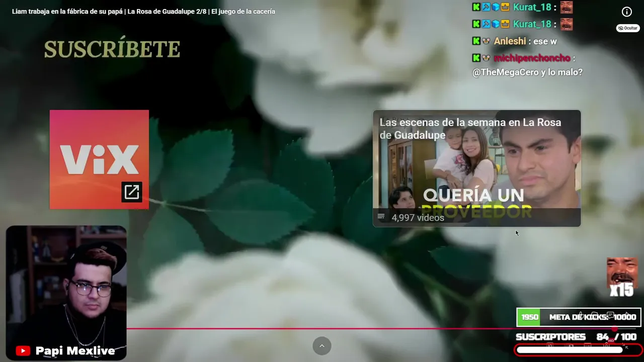
Task: Open the ViX end screen card
Action: coord(99,159)
